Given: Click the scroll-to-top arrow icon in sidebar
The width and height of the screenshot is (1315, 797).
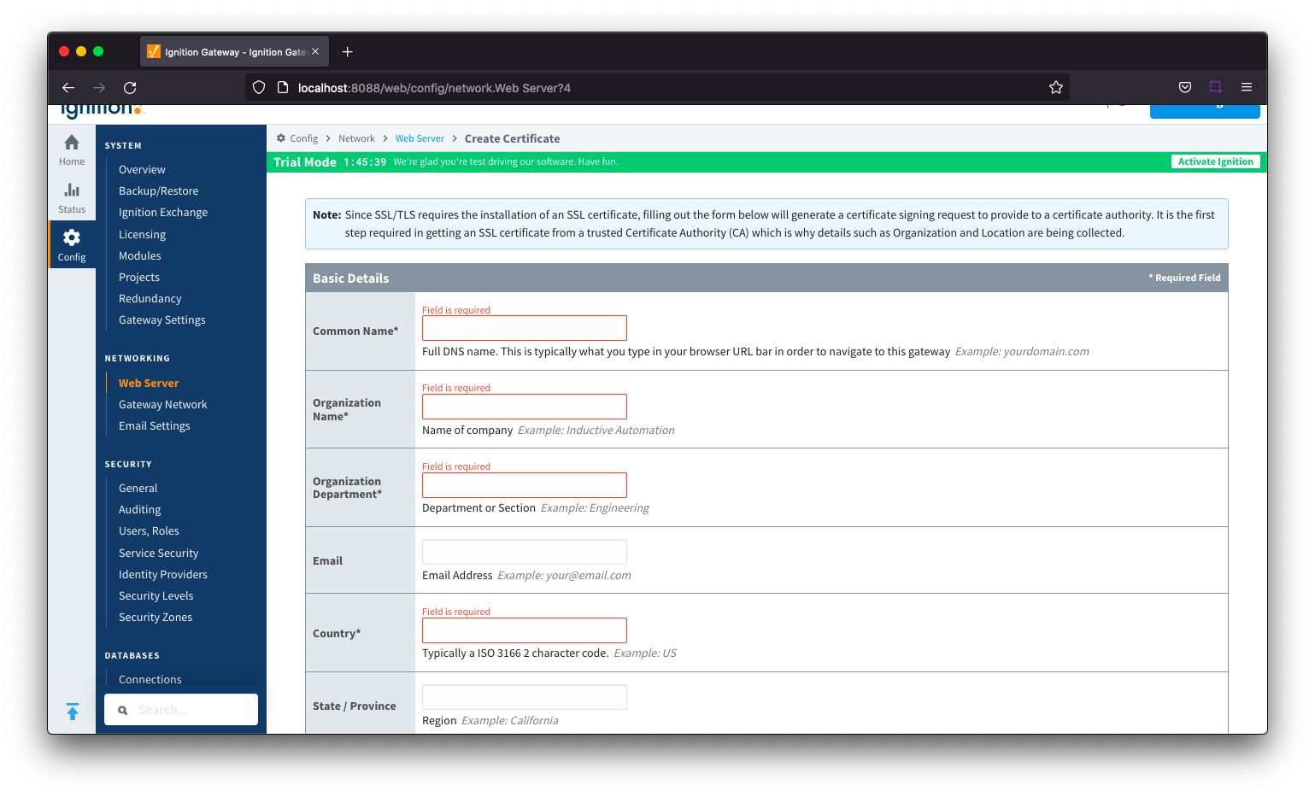Looking at the screenshot, I should click(73, 712).
